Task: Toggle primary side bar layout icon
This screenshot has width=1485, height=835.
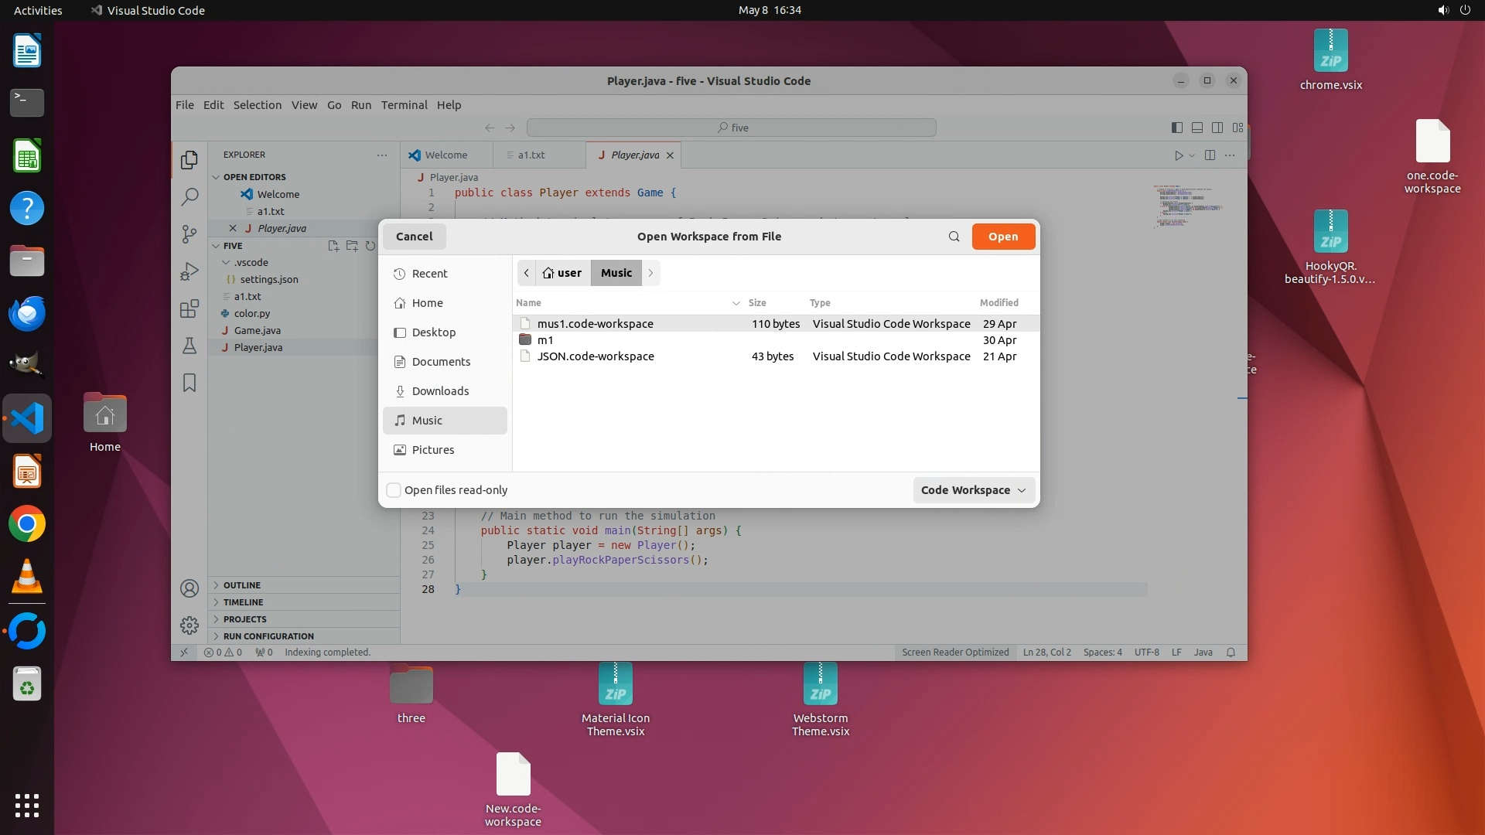Action: (x=1177, y=128)
